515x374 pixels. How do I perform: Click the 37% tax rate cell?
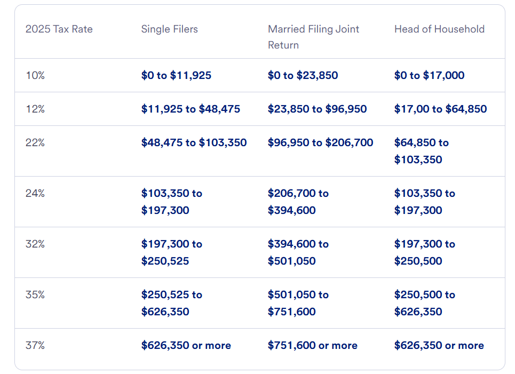(x=35, y=345)
